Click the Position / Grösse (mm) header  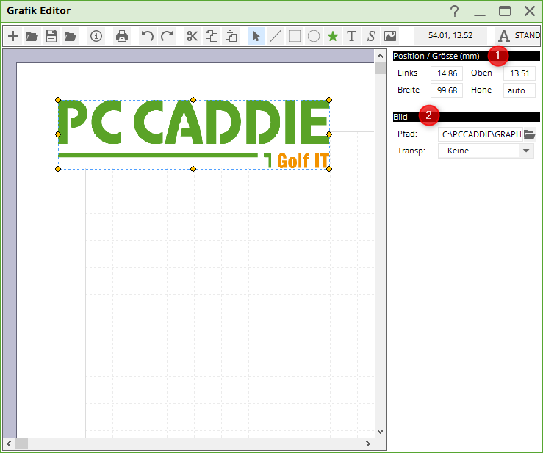467,56
